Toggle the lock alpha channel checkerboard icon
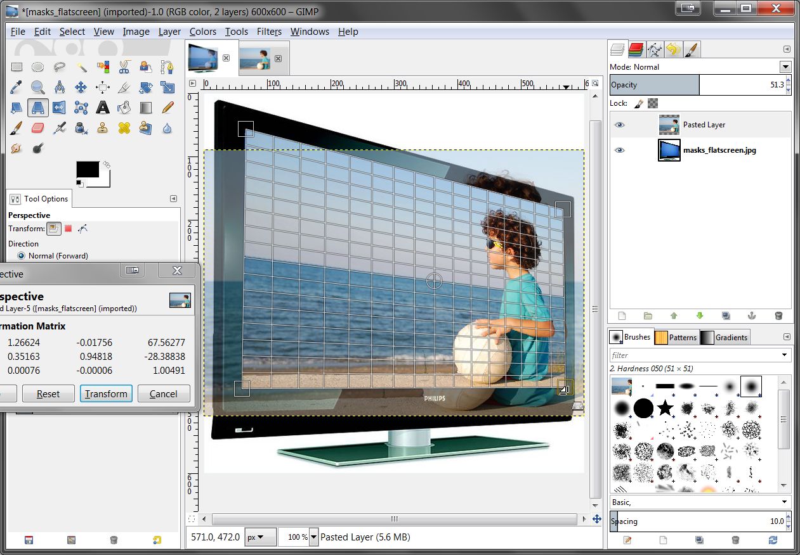Screen dimensions: 800x555 (x=653, y=103)
